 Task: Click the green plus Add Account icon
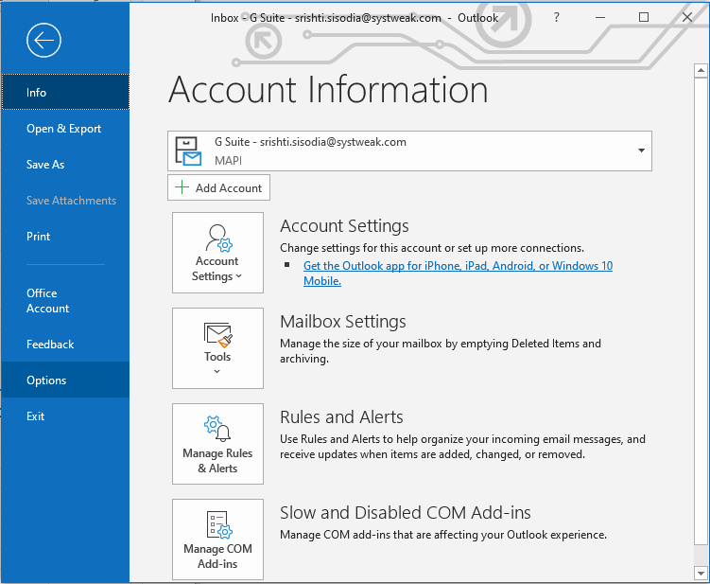[182, 187]
